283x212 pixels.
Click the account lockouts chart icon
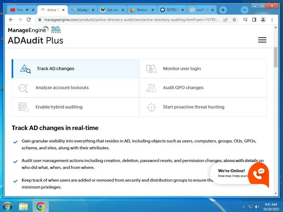pyautogui.click(x=23, y=88)
